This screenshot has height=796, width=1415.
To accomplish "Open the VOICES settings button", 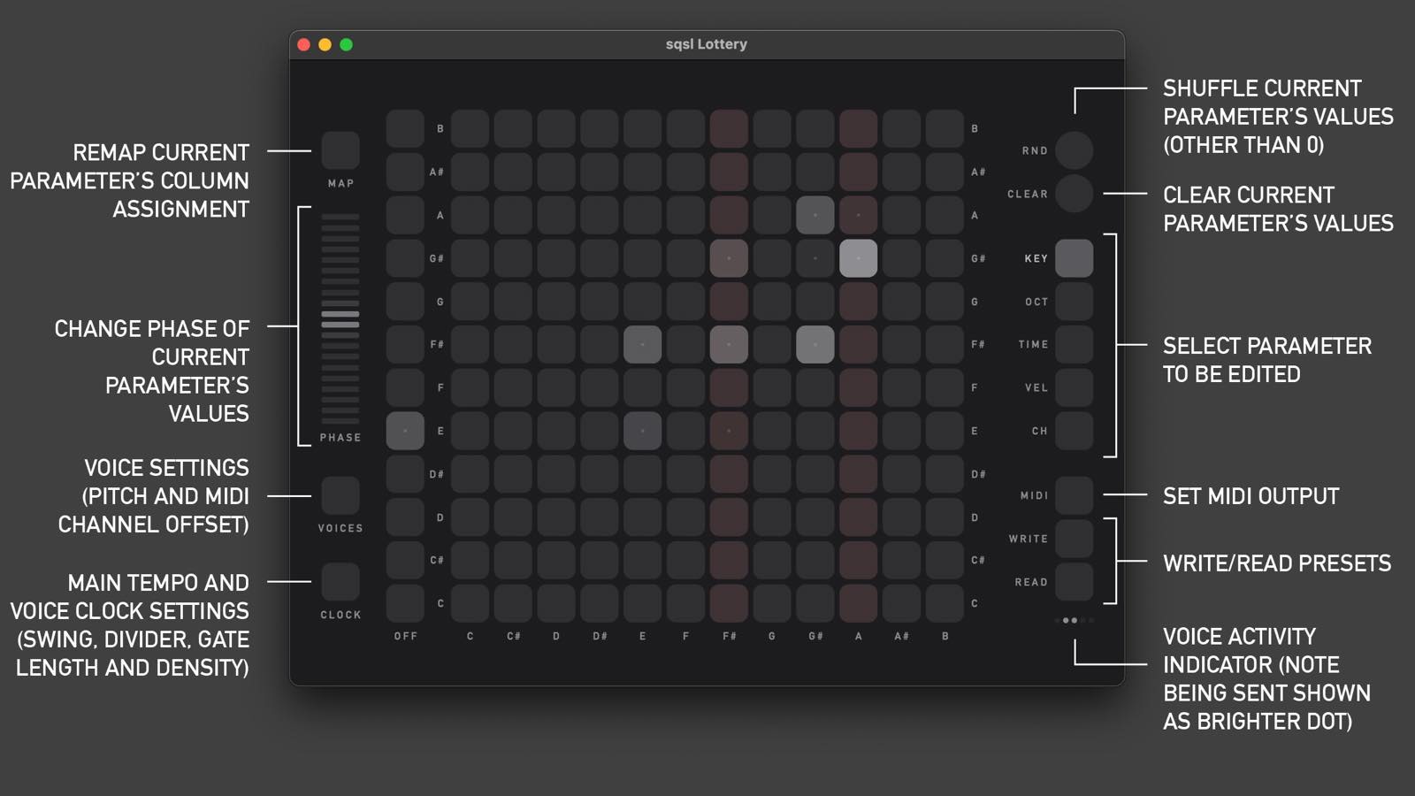I will coord(340,495).
